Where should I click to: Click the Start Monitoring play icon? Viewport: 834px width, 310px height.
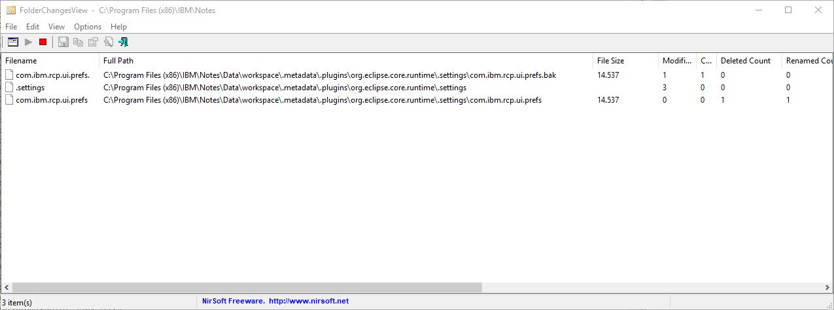pyautogui.click(x=28, y=42)
